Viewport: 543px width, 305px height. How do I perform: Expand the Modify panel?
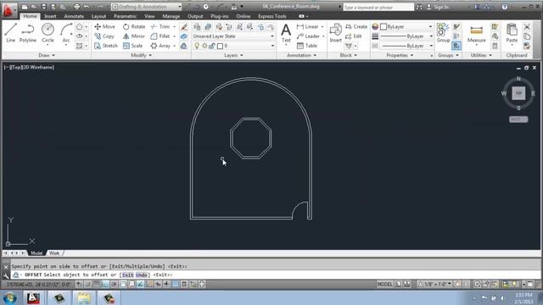(x=142, y=55)
